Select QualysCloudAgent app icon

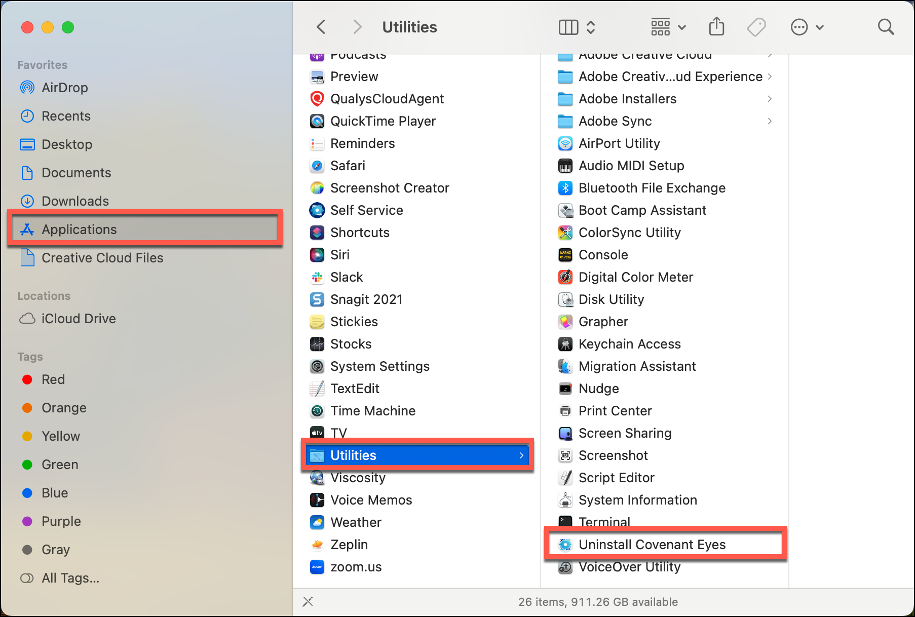point(317,99)
